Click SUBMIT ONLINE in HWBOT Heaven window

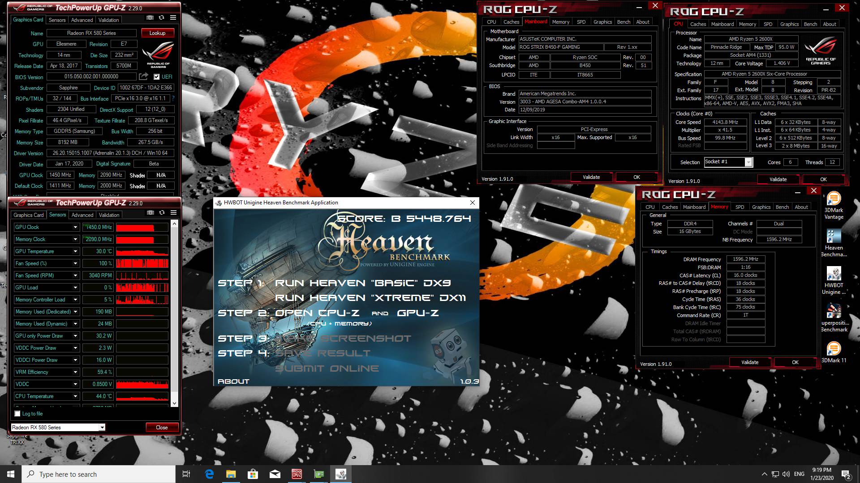[327, 369]
